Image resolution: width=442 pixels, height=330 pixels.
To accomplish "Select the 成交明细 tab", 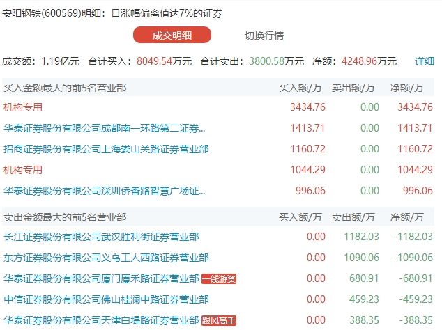I will [x=172, y=36].
